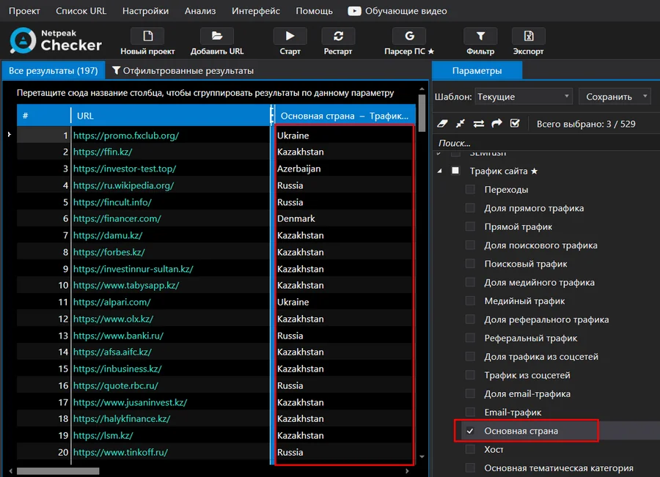Start the check with the Старт play icon
This screenshot has height=477, width=660.
click(x=290, y=36)
